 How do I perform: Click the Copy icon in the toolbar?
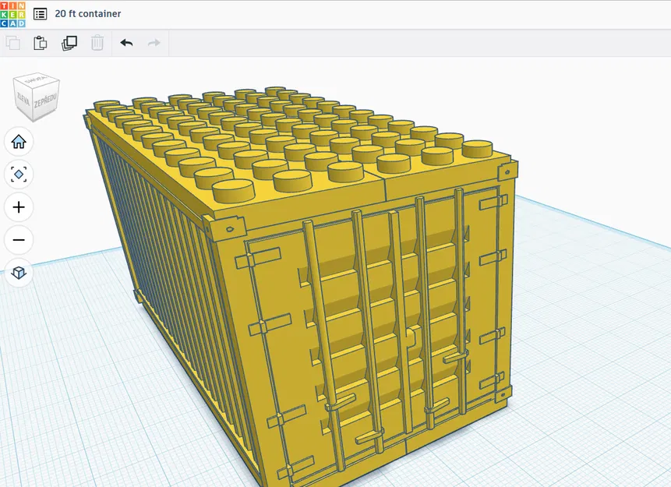12,43
